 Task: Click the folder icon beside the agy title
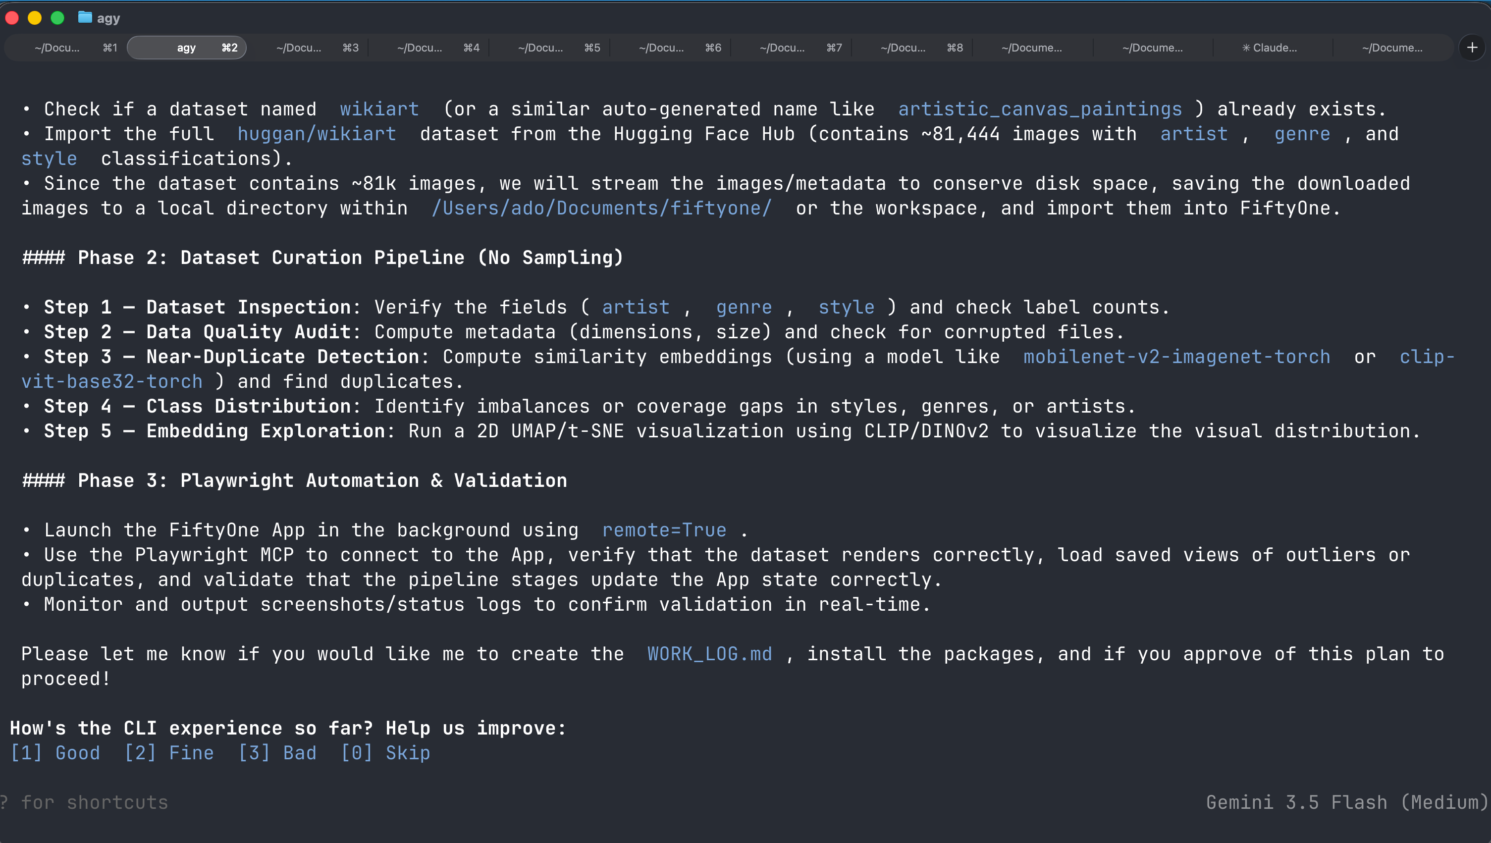(85, 17)
